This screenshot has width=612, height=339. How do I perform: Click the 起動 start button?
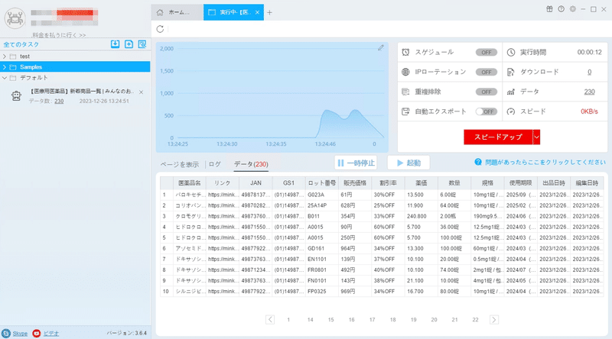409,163
